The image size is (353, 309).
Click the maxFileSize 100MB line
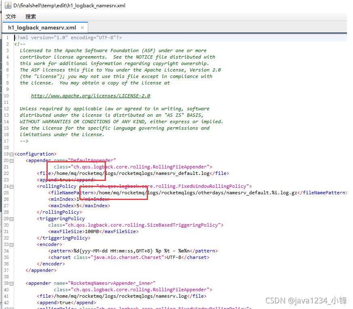[x=93, y=231]
